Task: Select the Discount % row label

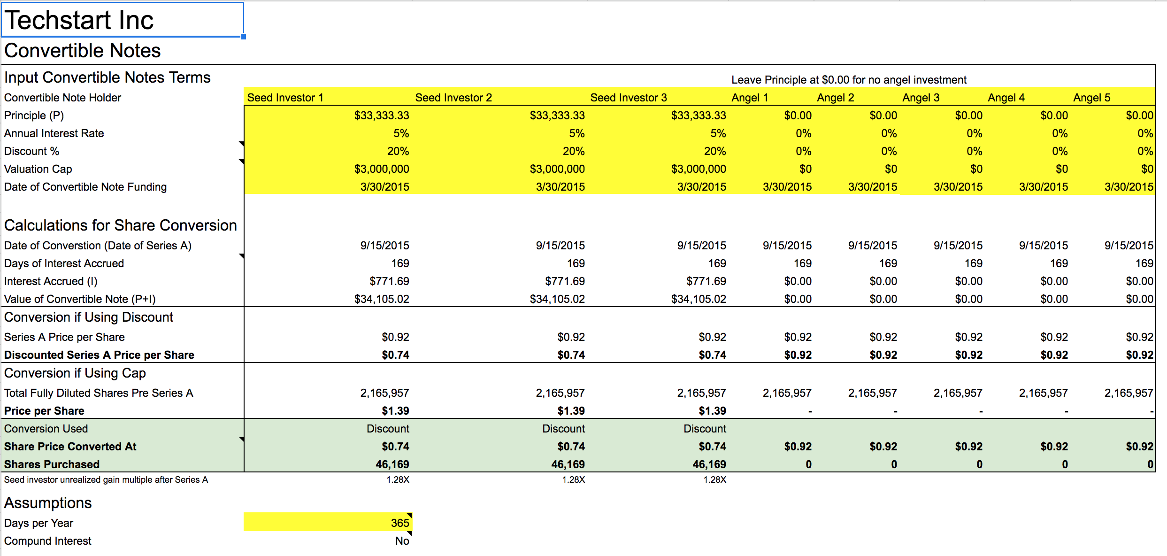Action: (31, 151)
